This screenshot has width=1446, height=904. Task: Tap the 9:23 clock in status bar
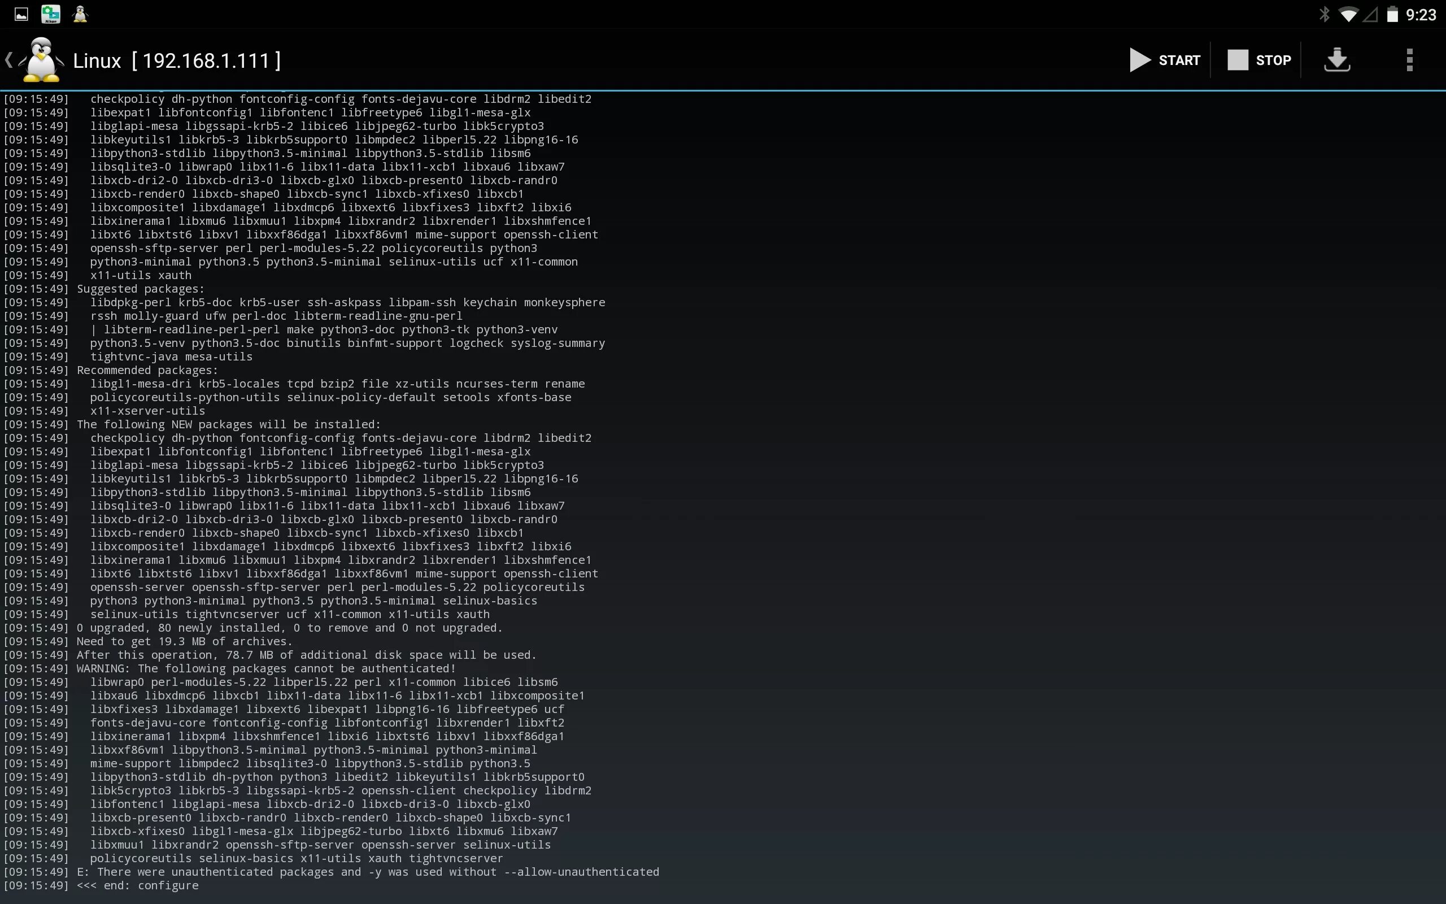pyautogui.click(x=1421, y=14)
